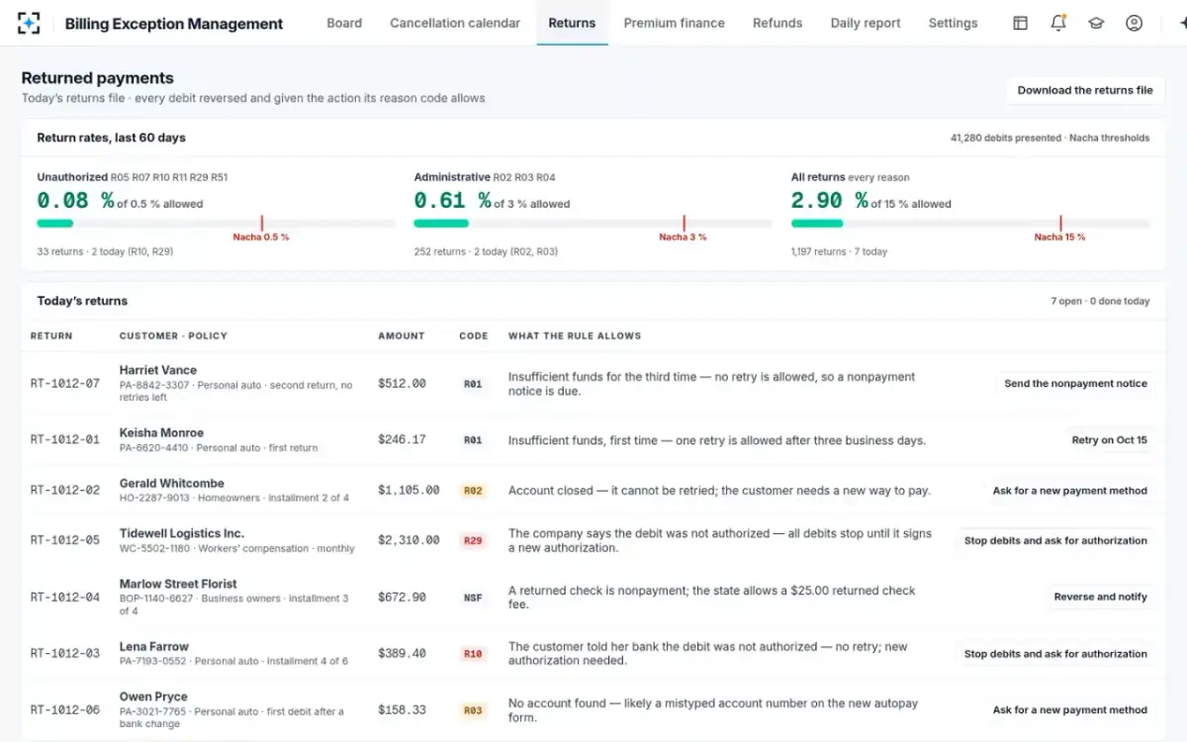This screenshot has height=742, width=1187.
Task: Select return ID RT-1012-06
Action: pos(65,710)
